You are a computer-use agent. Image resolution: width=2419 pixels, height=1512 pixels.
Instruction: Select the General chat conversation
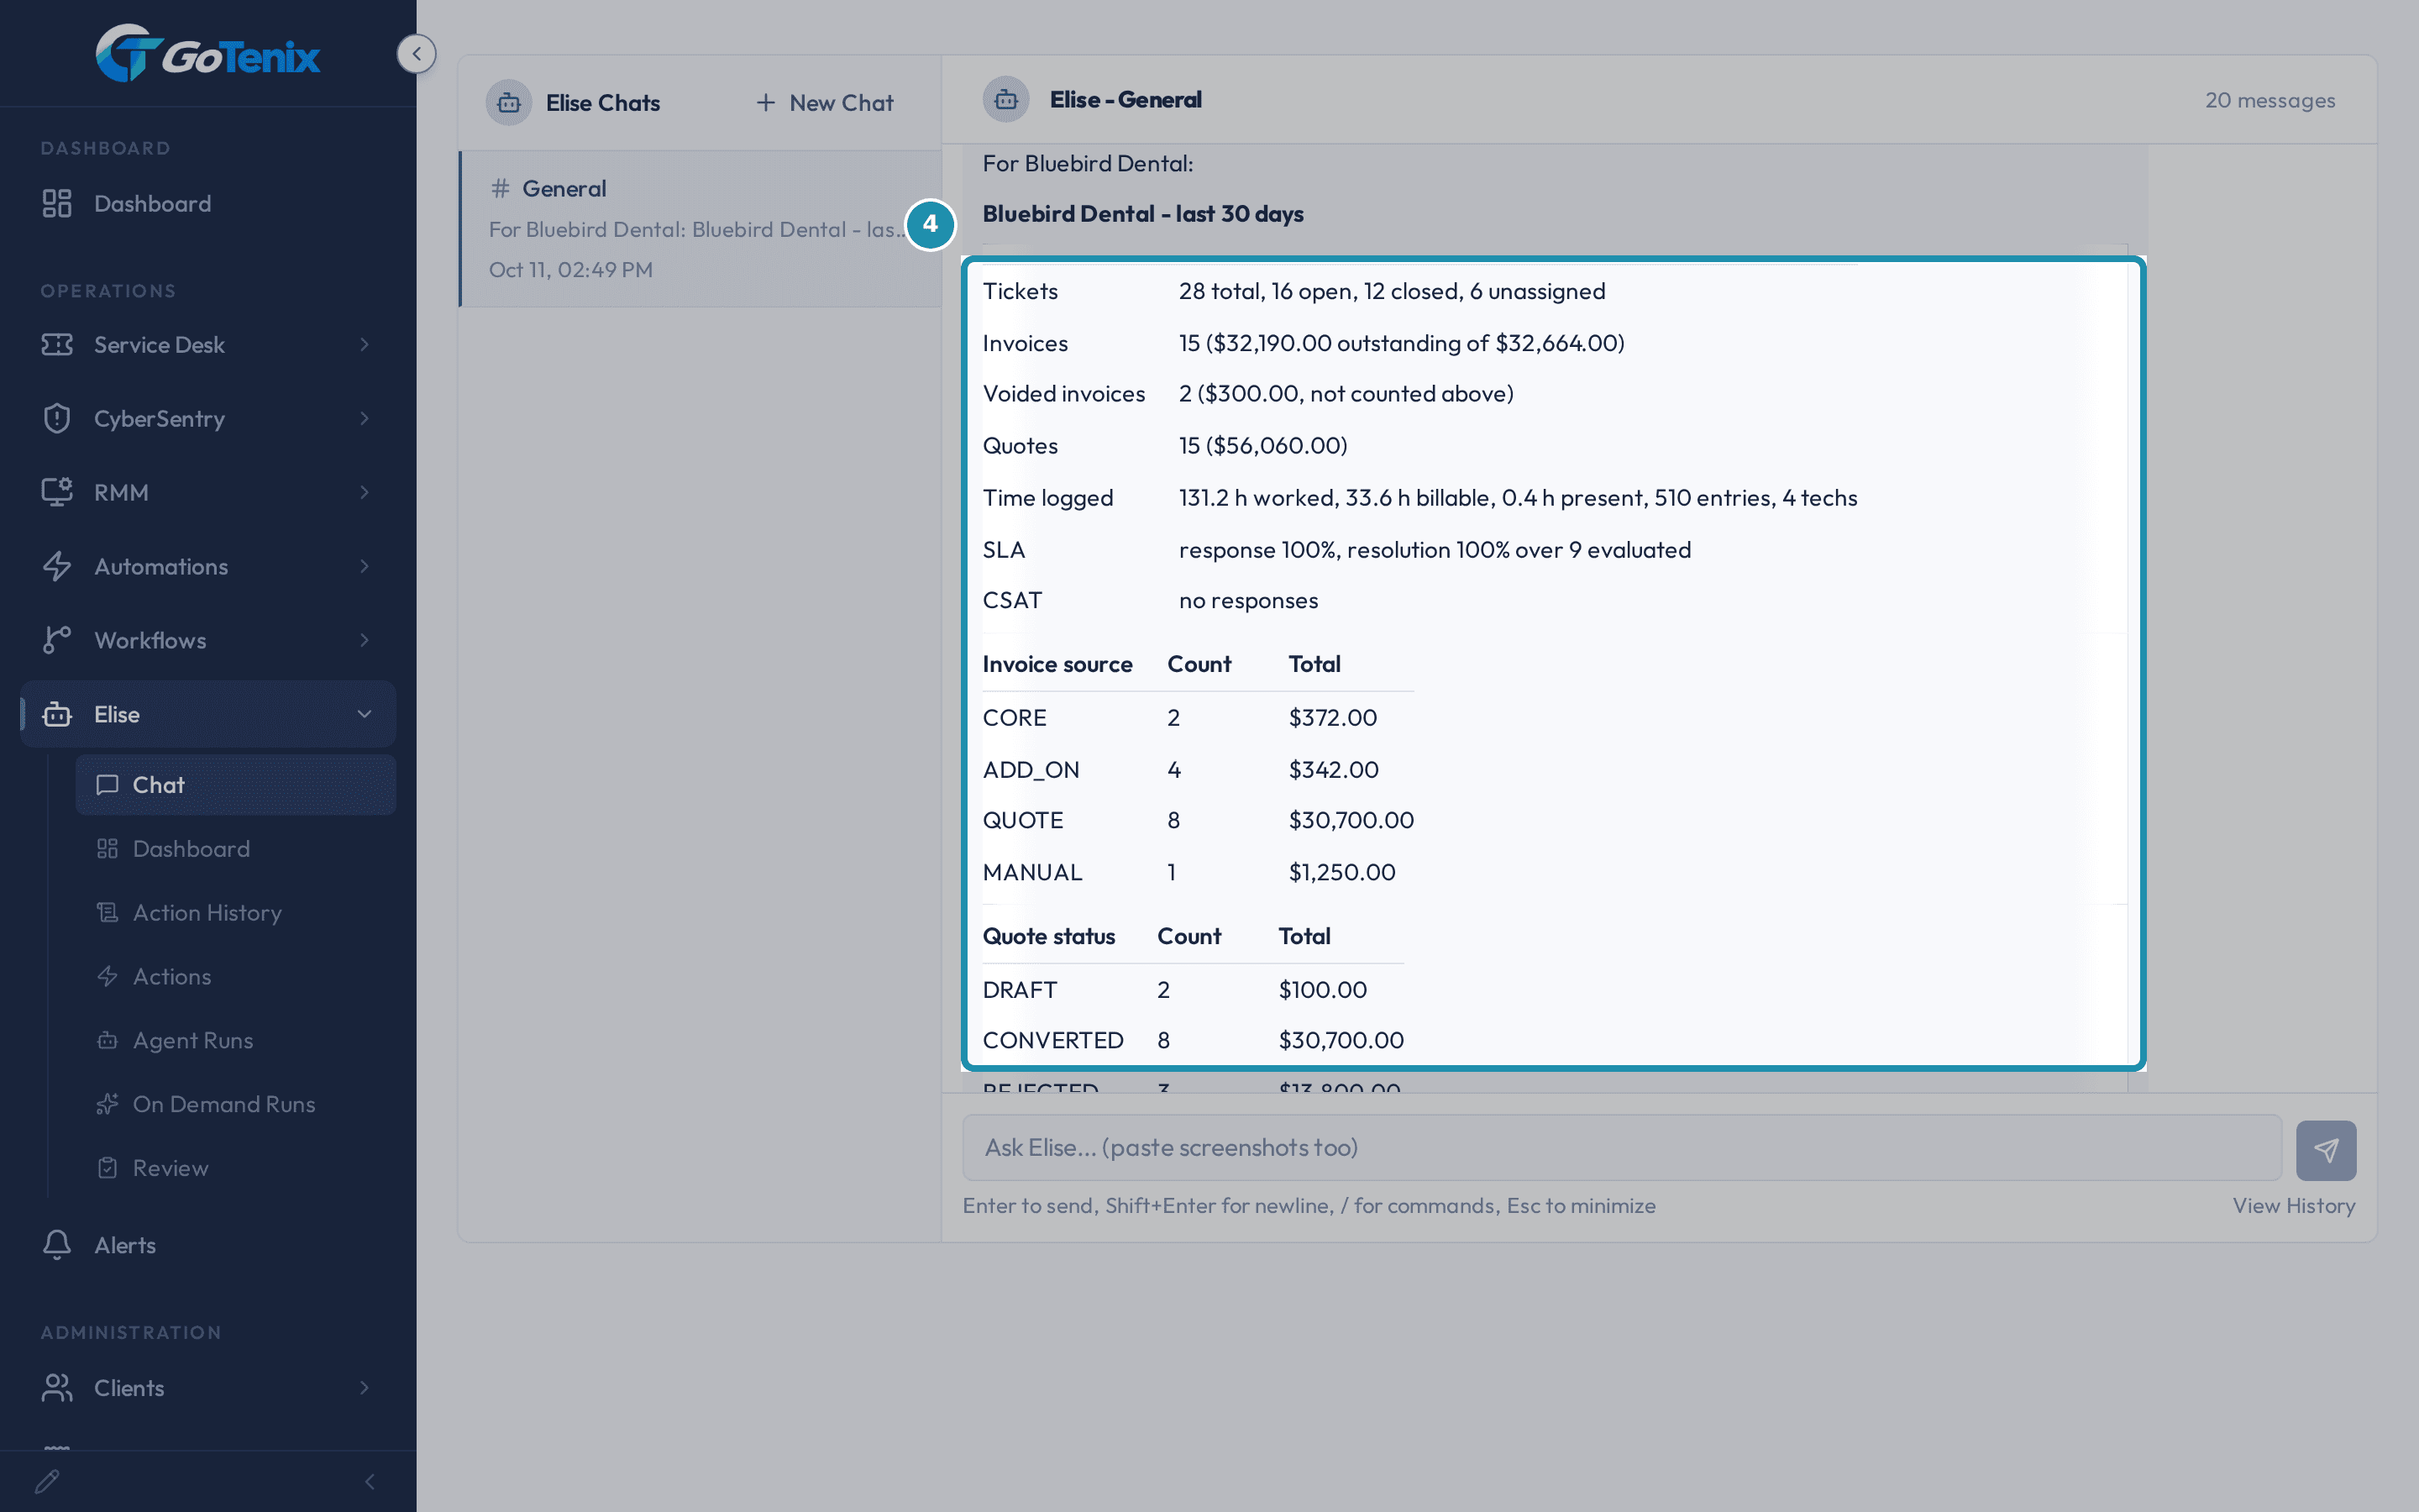(x=700, y=229)
